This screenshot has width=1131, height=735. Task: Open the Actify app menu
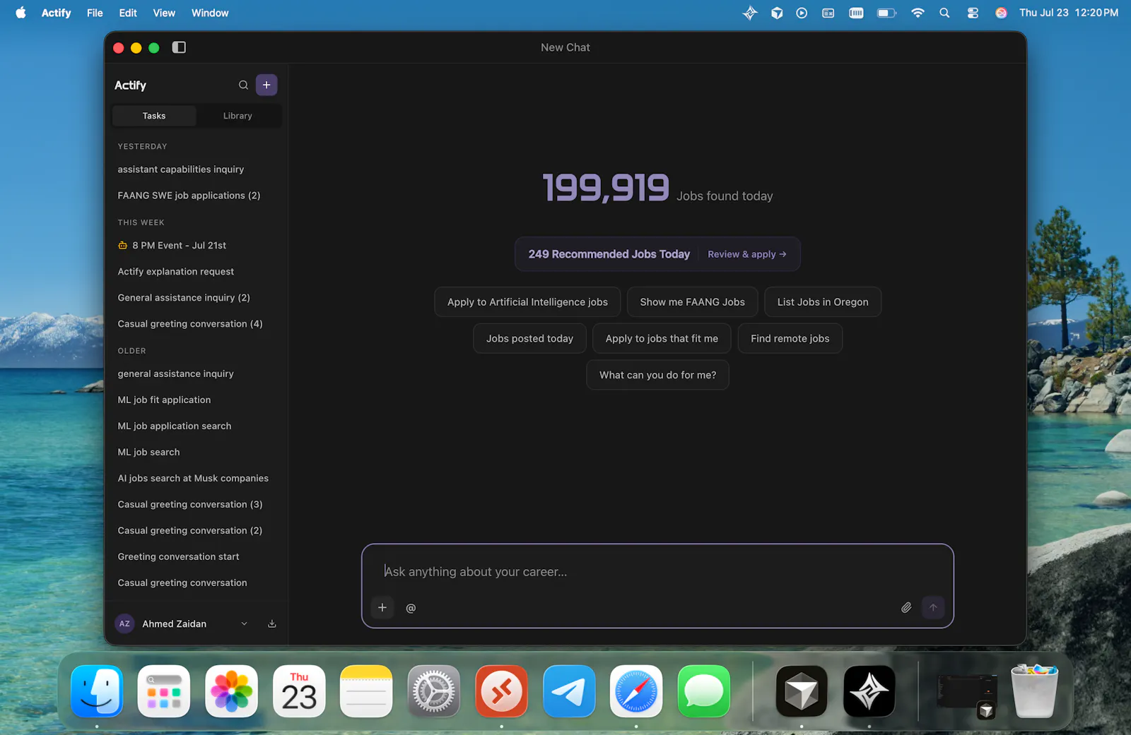point(56,13)
